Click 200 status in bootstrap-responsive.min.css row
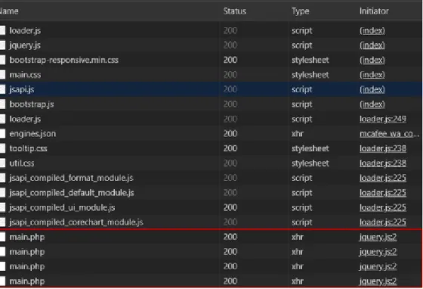The image size is (423, 289). pyautogui.click(x=230, y=60)
